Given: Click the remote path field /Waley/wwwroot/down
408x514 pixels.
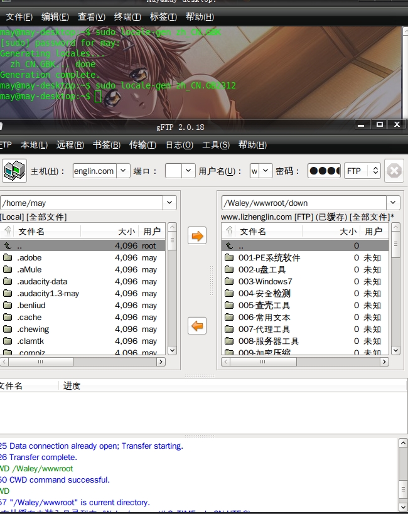Looking at the screenshot, I should [x=304, y=203].
